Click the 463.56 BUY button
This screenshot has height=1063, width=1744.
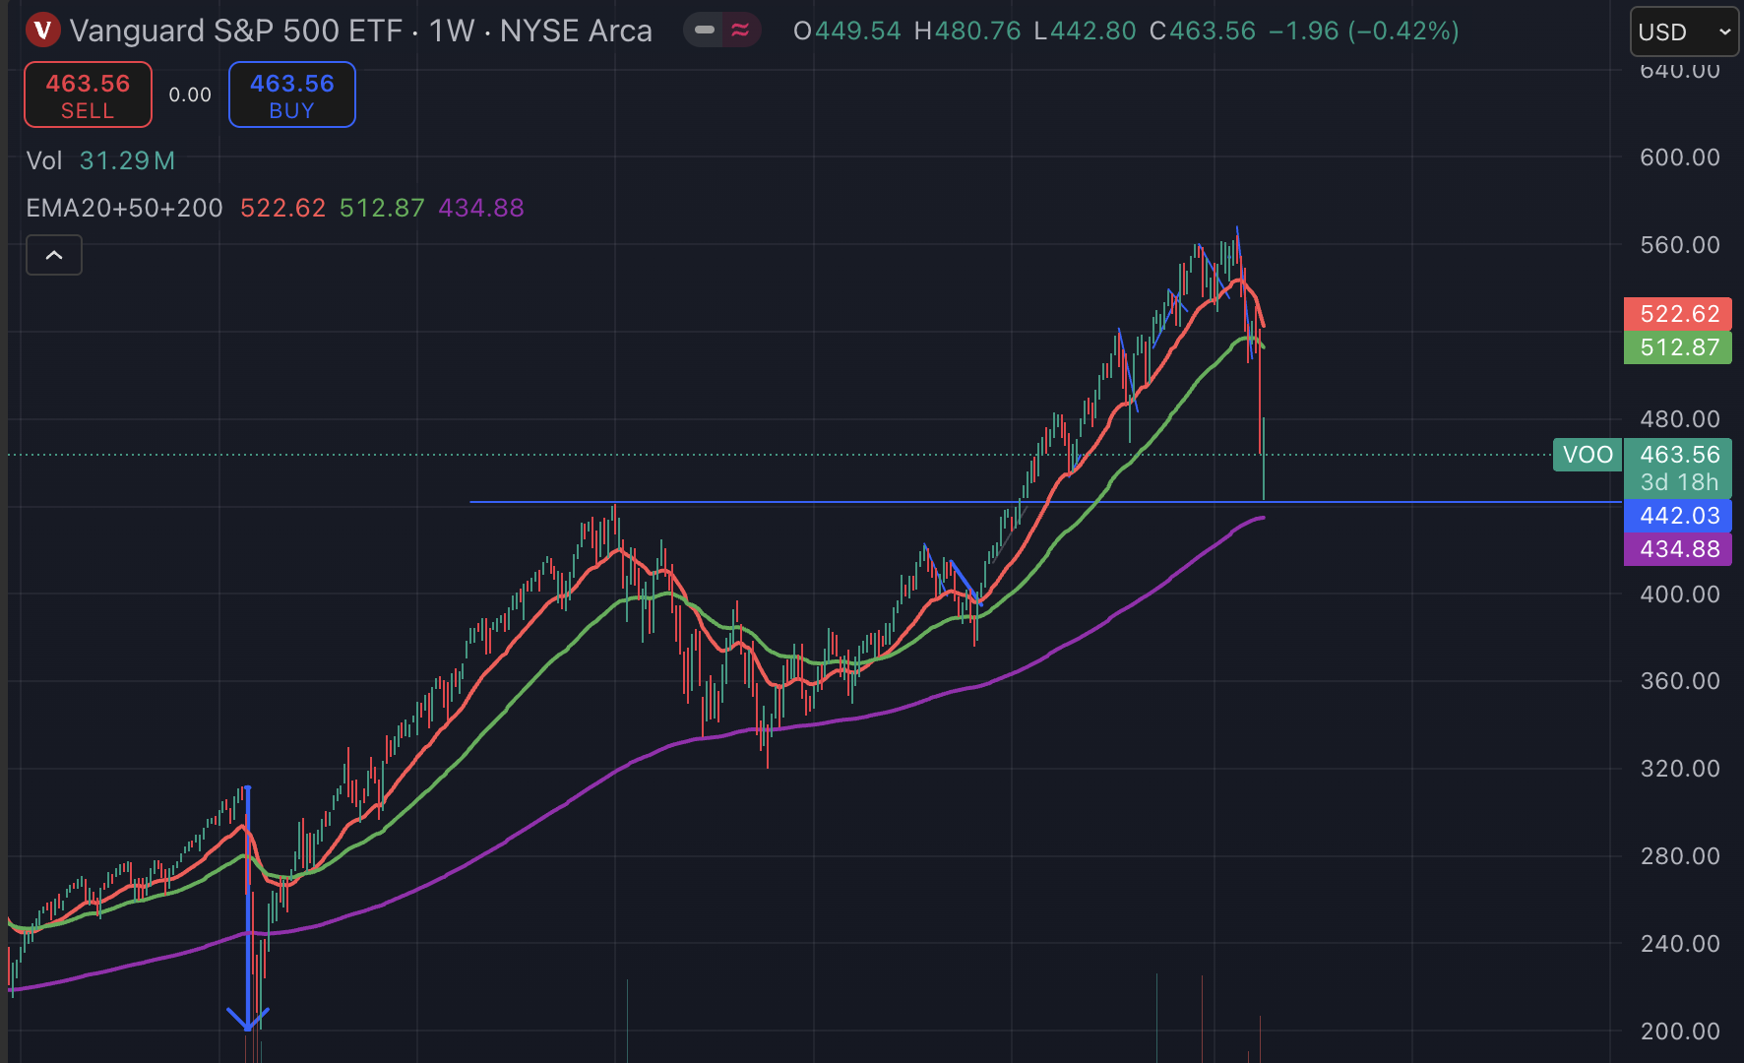tap(292, 95)
